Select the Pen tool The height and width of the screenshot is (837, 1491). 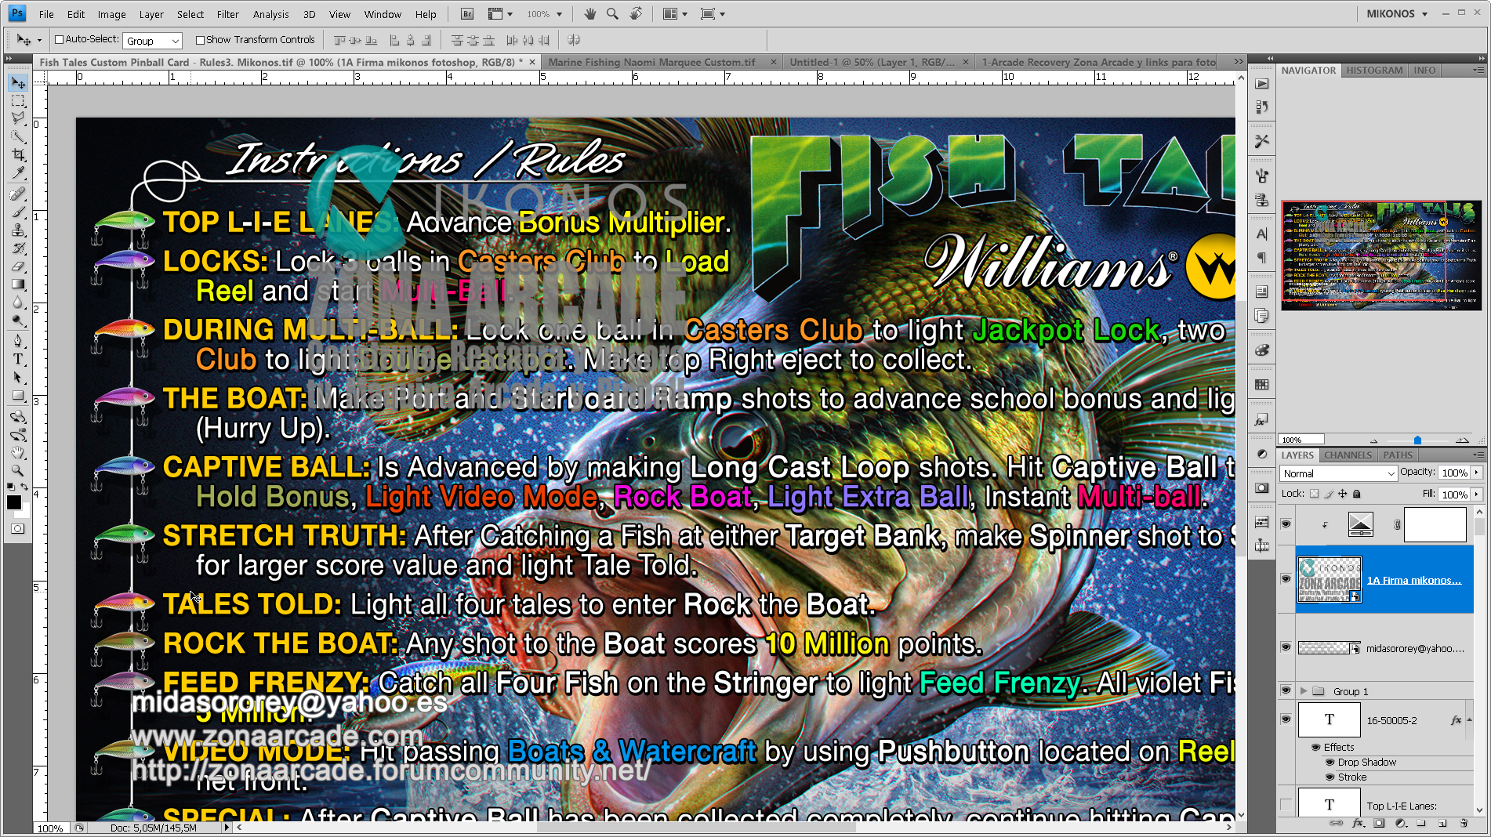[18, 341]
